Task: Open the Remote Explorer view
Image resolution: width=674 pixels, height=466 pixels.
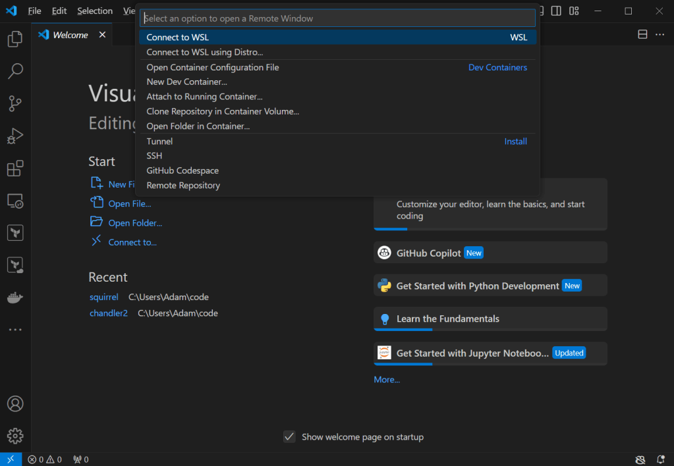Action: [x=15, y=201]
